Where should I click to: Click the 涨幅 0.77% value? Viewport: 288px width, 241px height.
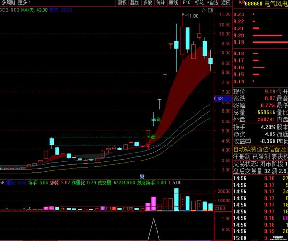click(x=268, y=106)
